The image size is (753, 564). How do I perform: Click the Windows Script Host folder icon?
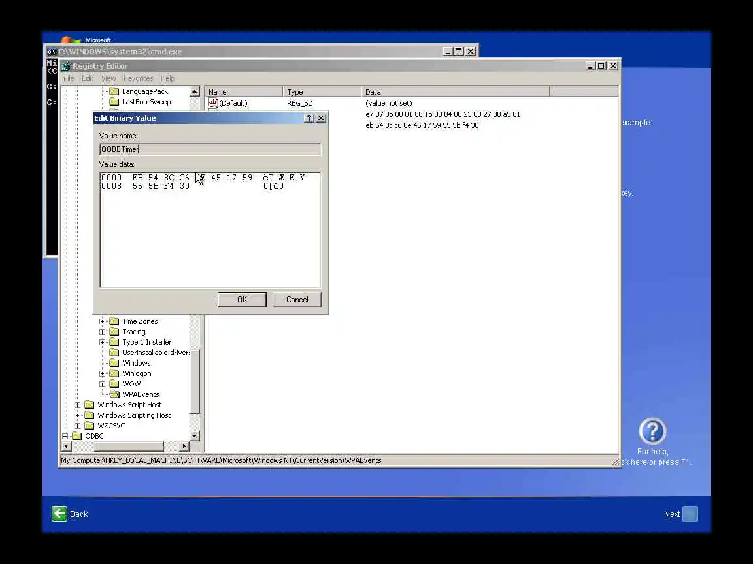pos(90,405)
